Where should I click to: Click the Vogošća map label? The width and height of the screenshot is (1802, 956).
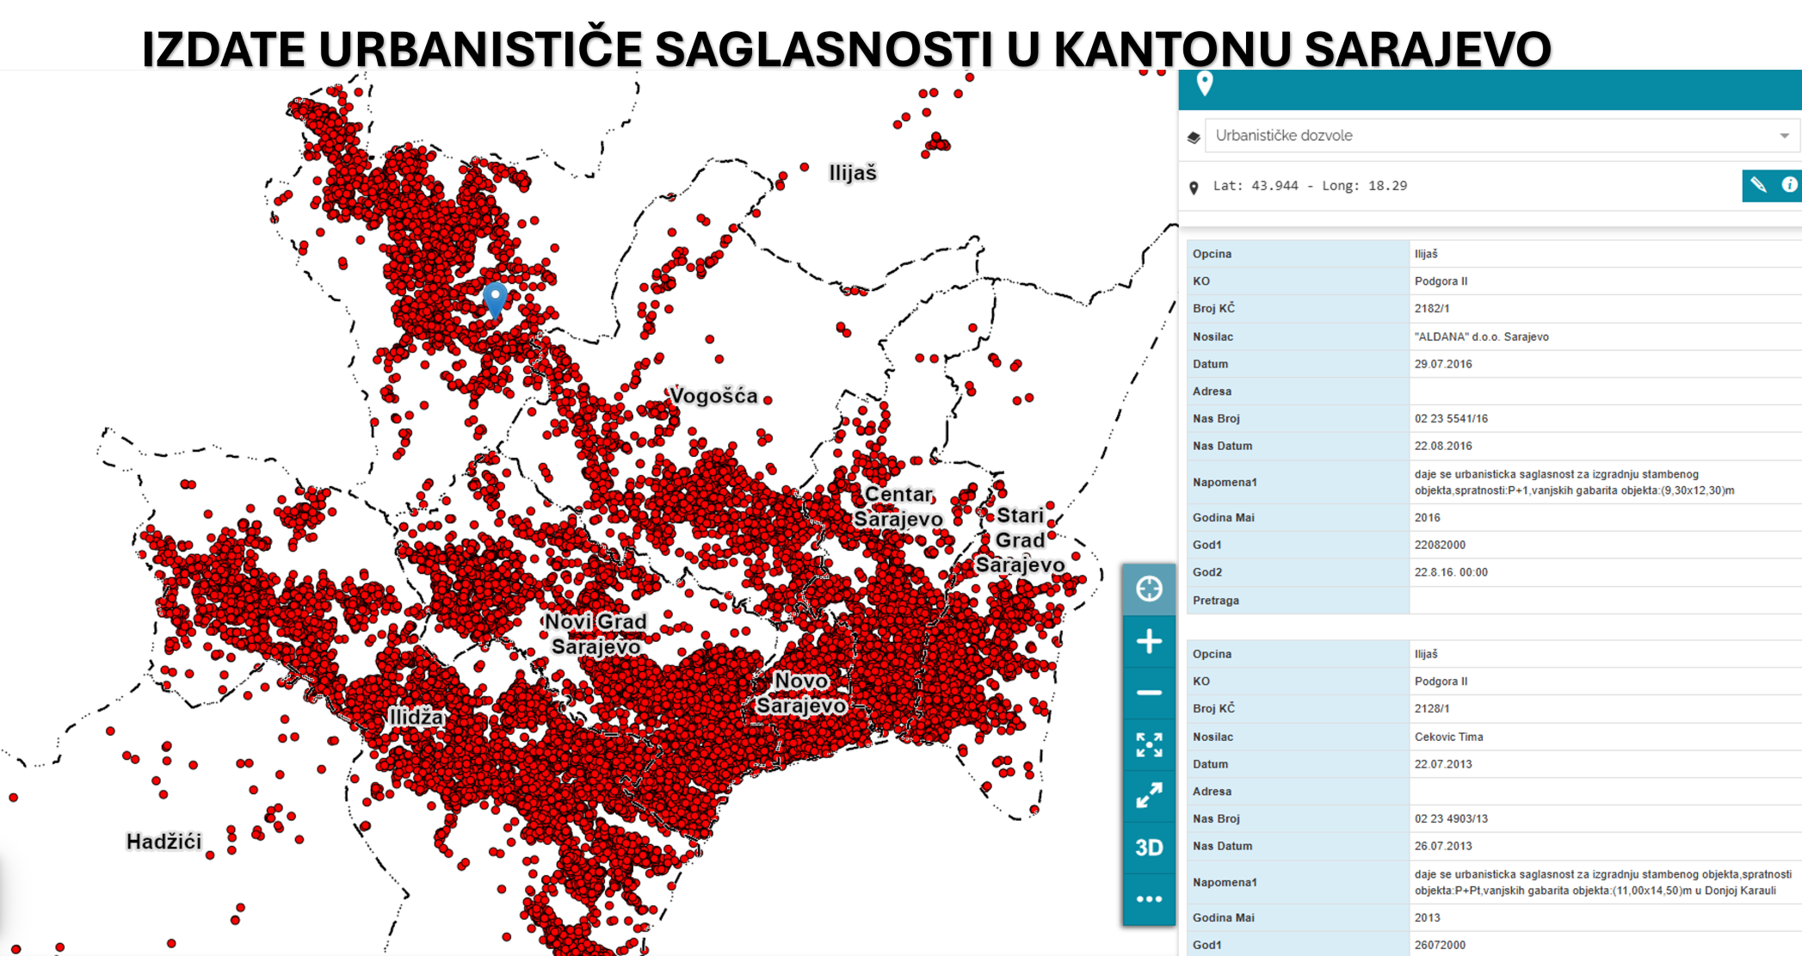pos(714,396)
